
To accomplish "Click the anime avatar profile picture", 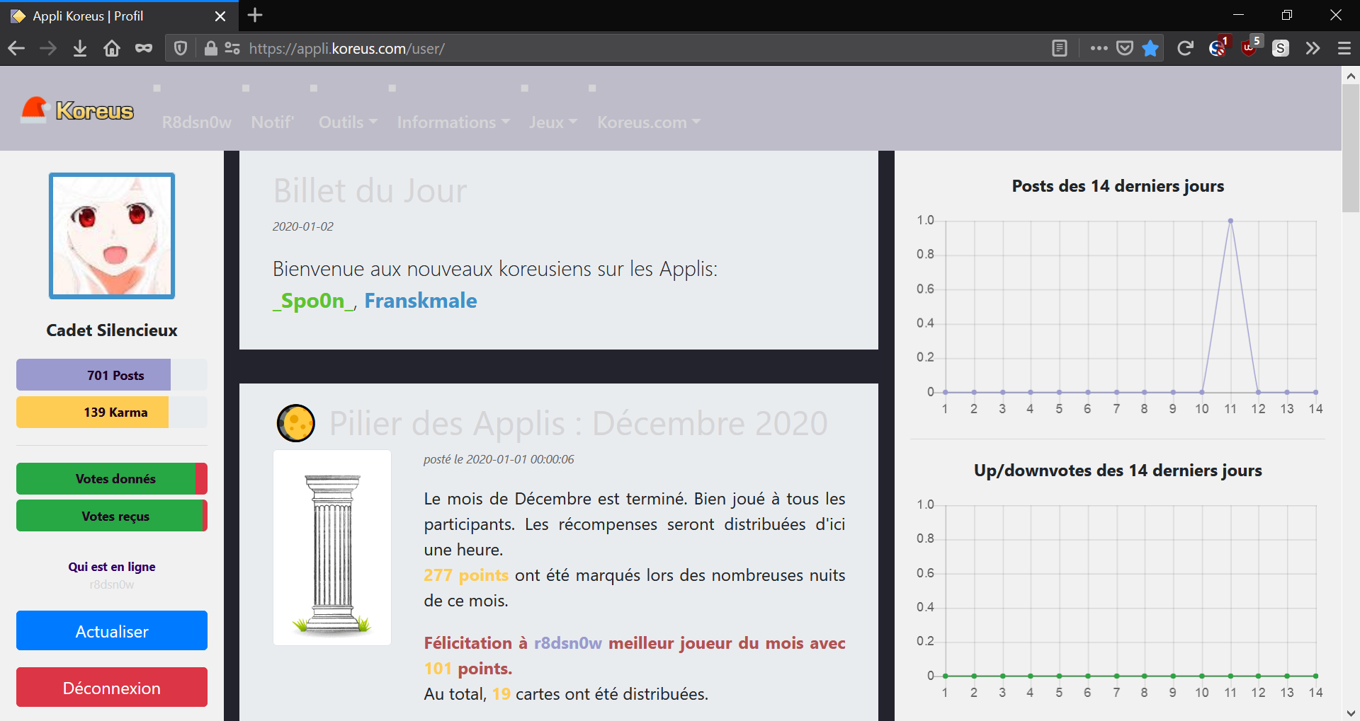I will tap(112, 236).
